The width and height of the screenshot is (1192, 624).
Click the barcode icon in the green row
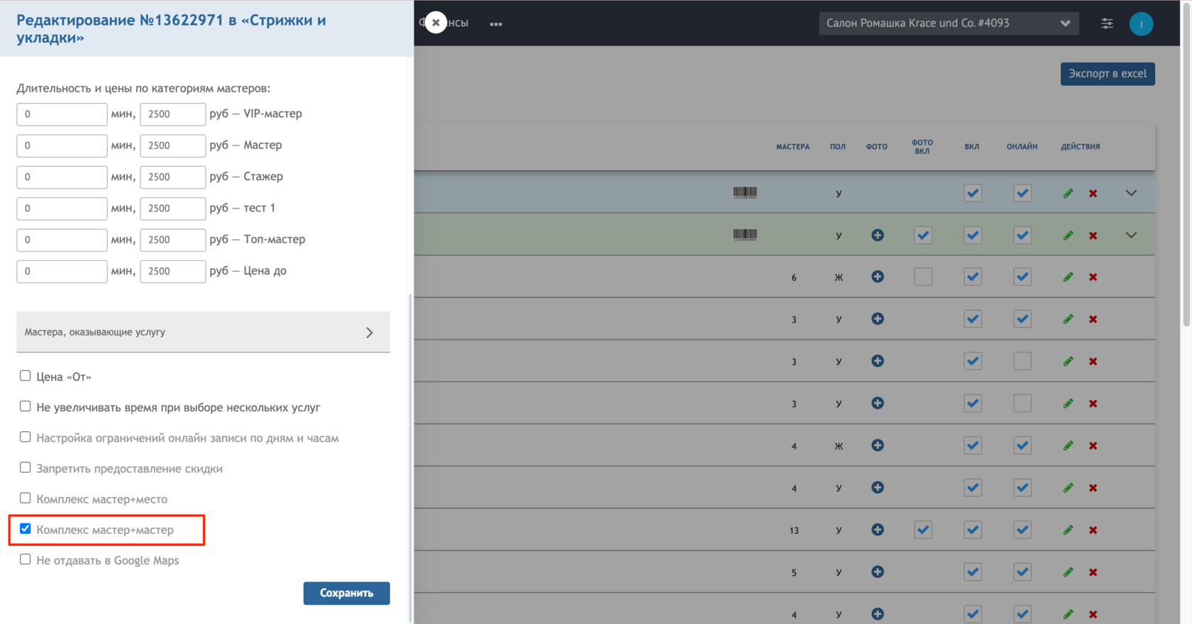745,235
